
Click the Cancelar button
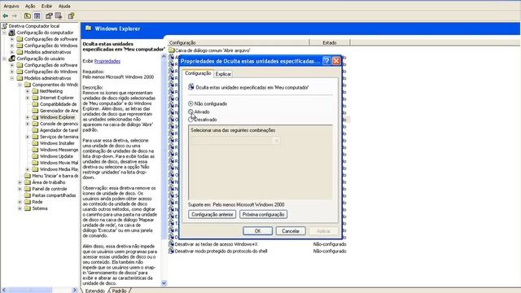[291, 231]
